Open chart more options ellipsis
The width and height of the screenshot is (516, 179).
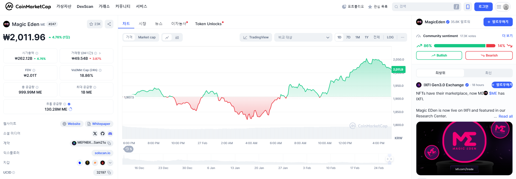(403, 37)
